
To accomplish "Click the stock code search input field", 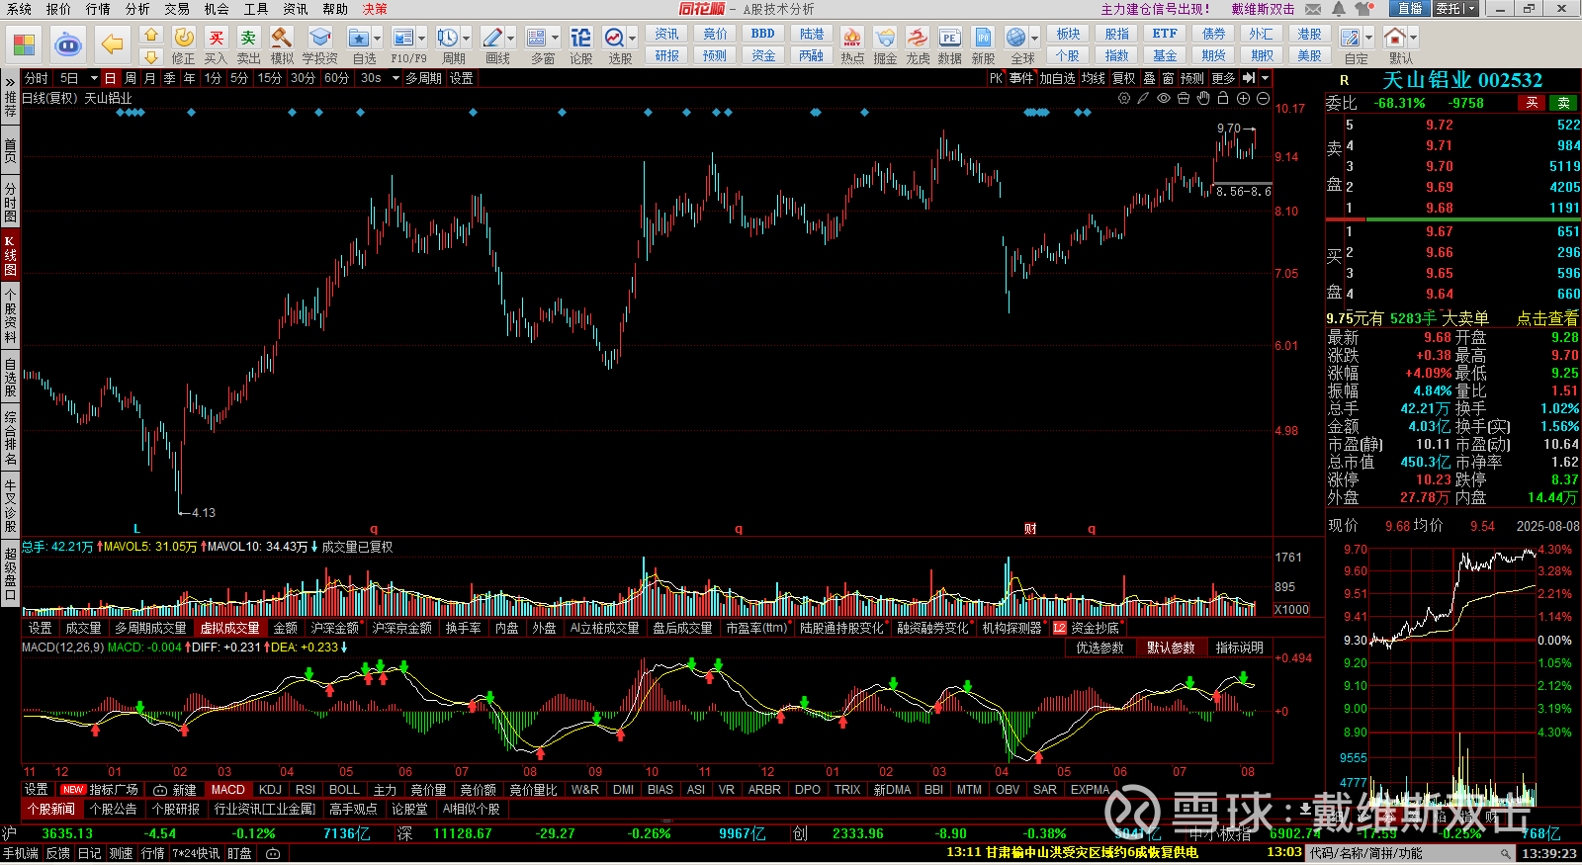I will (x=1411, y=853).
